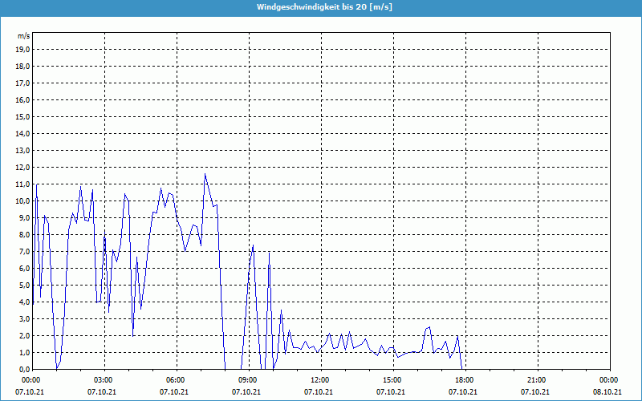642x401 pixels.
Task: Click the 12,0 y-axis tick label
Action: [22, 167]
